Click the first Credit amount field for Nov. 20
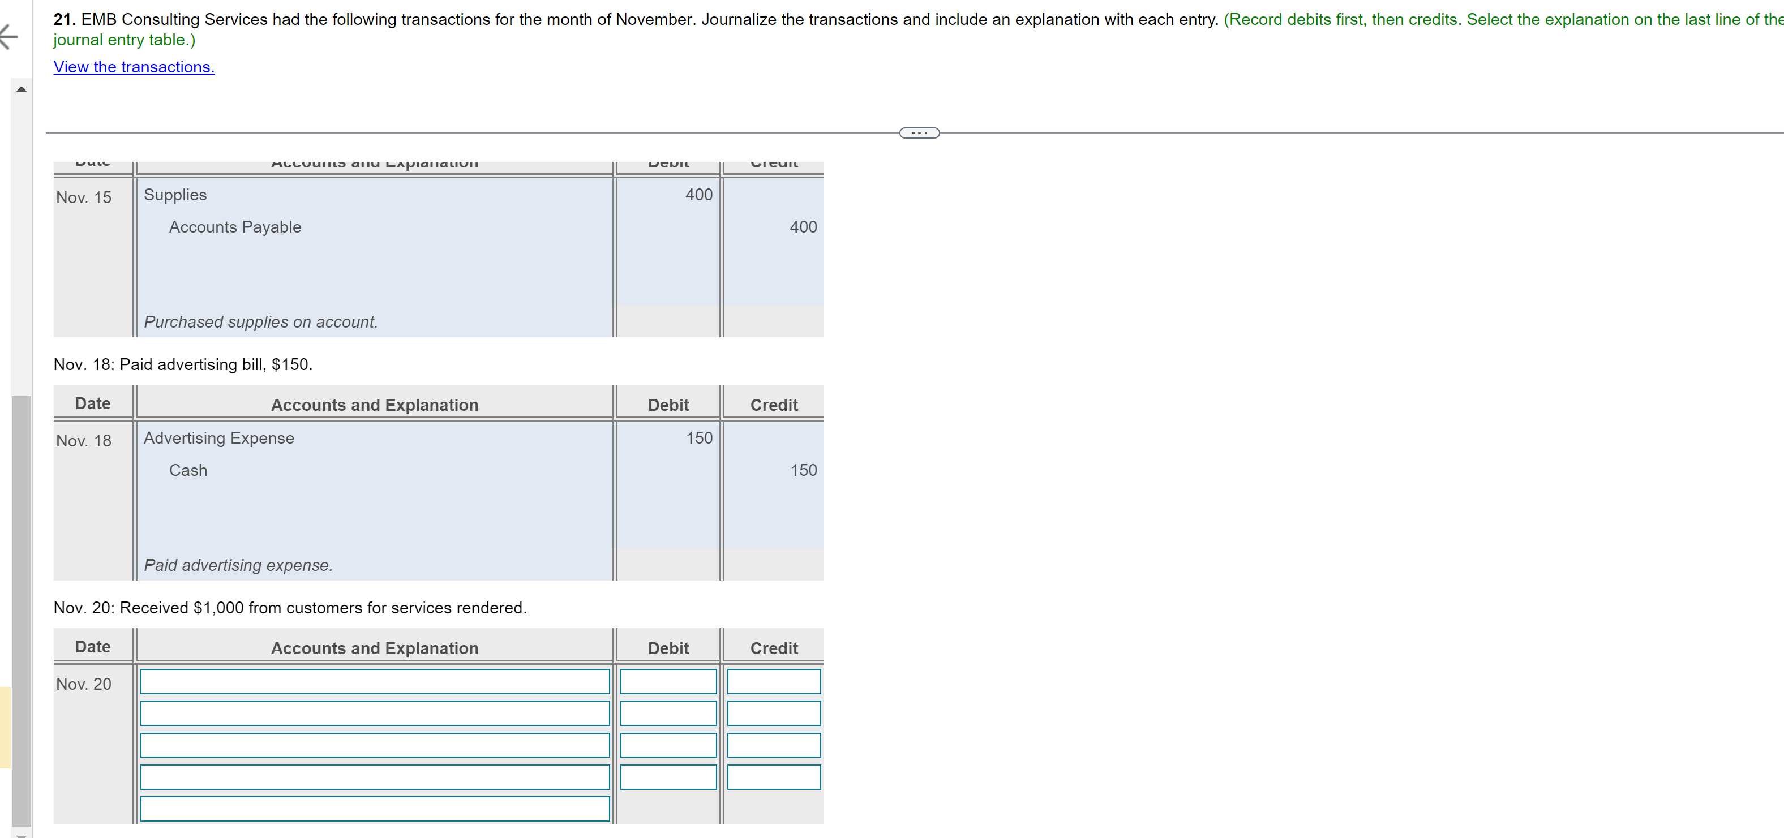Image resolution: width=1784 pixels, height=838 pixels. (773, 681)
